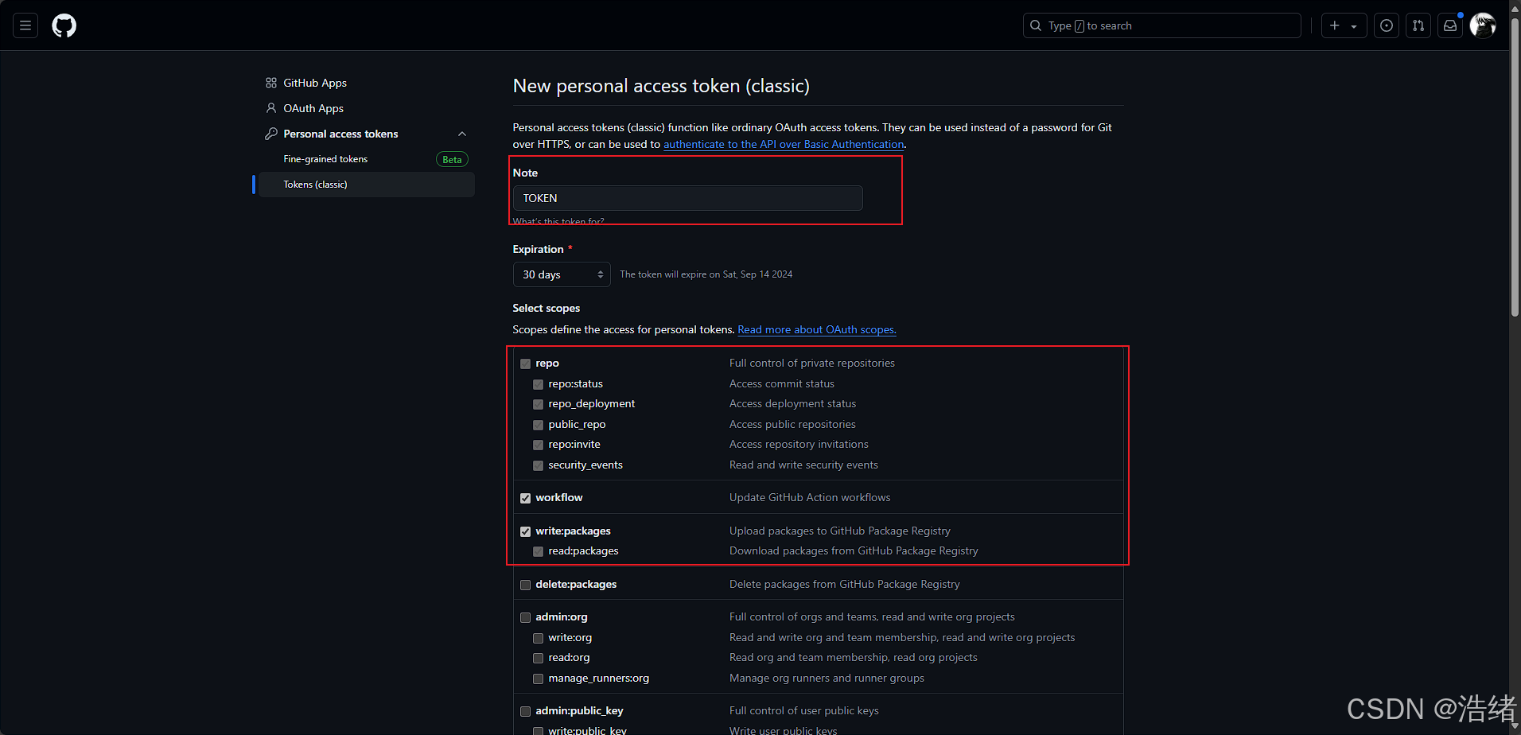Open the notifications inbox icon
The width and height of the screenshot is (1521, 735).
(1450, 25)
